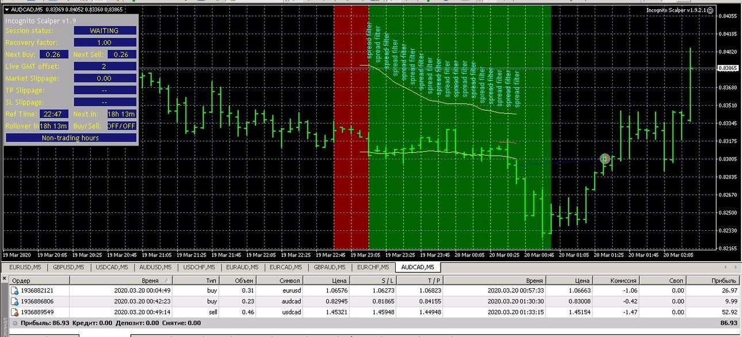
Task: Click the Buy/Sell OFF/OFF field
Action: pyautogui.click(x=121, y=126)
